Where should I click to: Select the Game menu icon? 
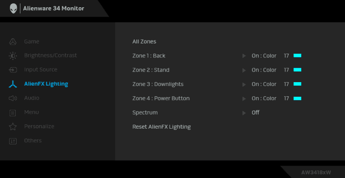[13, 42]
